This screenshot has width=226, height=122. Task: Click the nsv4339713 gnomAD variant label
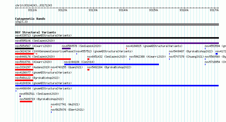pyautogui.click(x=43, y=35)
